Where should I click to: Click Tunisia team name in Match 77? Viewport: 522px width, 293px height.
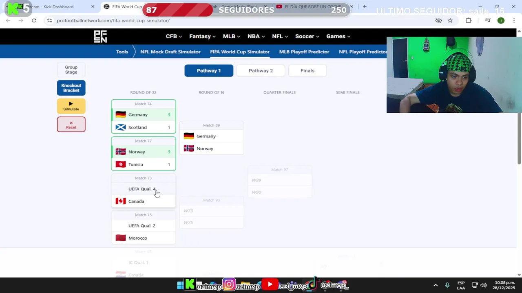(135, 164)
